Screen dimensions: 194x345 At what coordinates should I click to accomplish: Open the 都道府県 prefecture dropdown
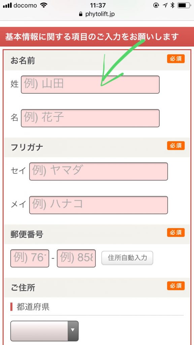(x=44, y=331)
